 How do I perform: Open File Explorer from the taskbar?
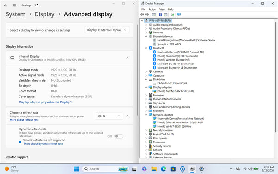154,169
